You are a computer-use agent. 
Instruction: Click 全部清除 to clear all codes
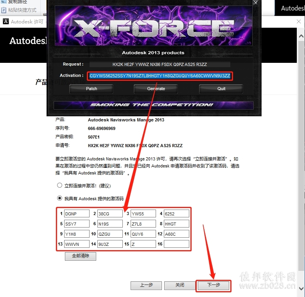pos(81,256)
